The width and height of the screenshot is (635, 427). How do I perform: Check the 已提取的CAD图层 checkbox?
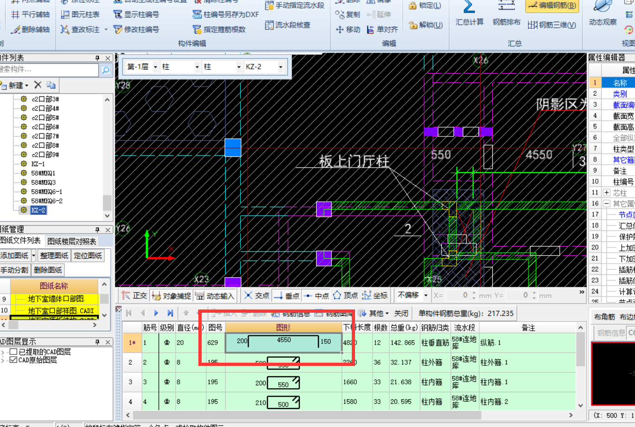click(13, 352)
